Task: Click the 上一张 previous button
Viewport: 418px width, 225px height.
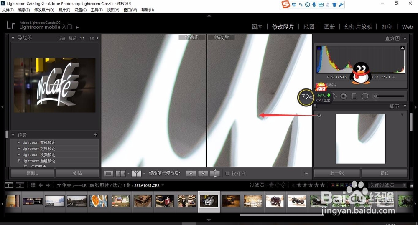Action: 336,173
